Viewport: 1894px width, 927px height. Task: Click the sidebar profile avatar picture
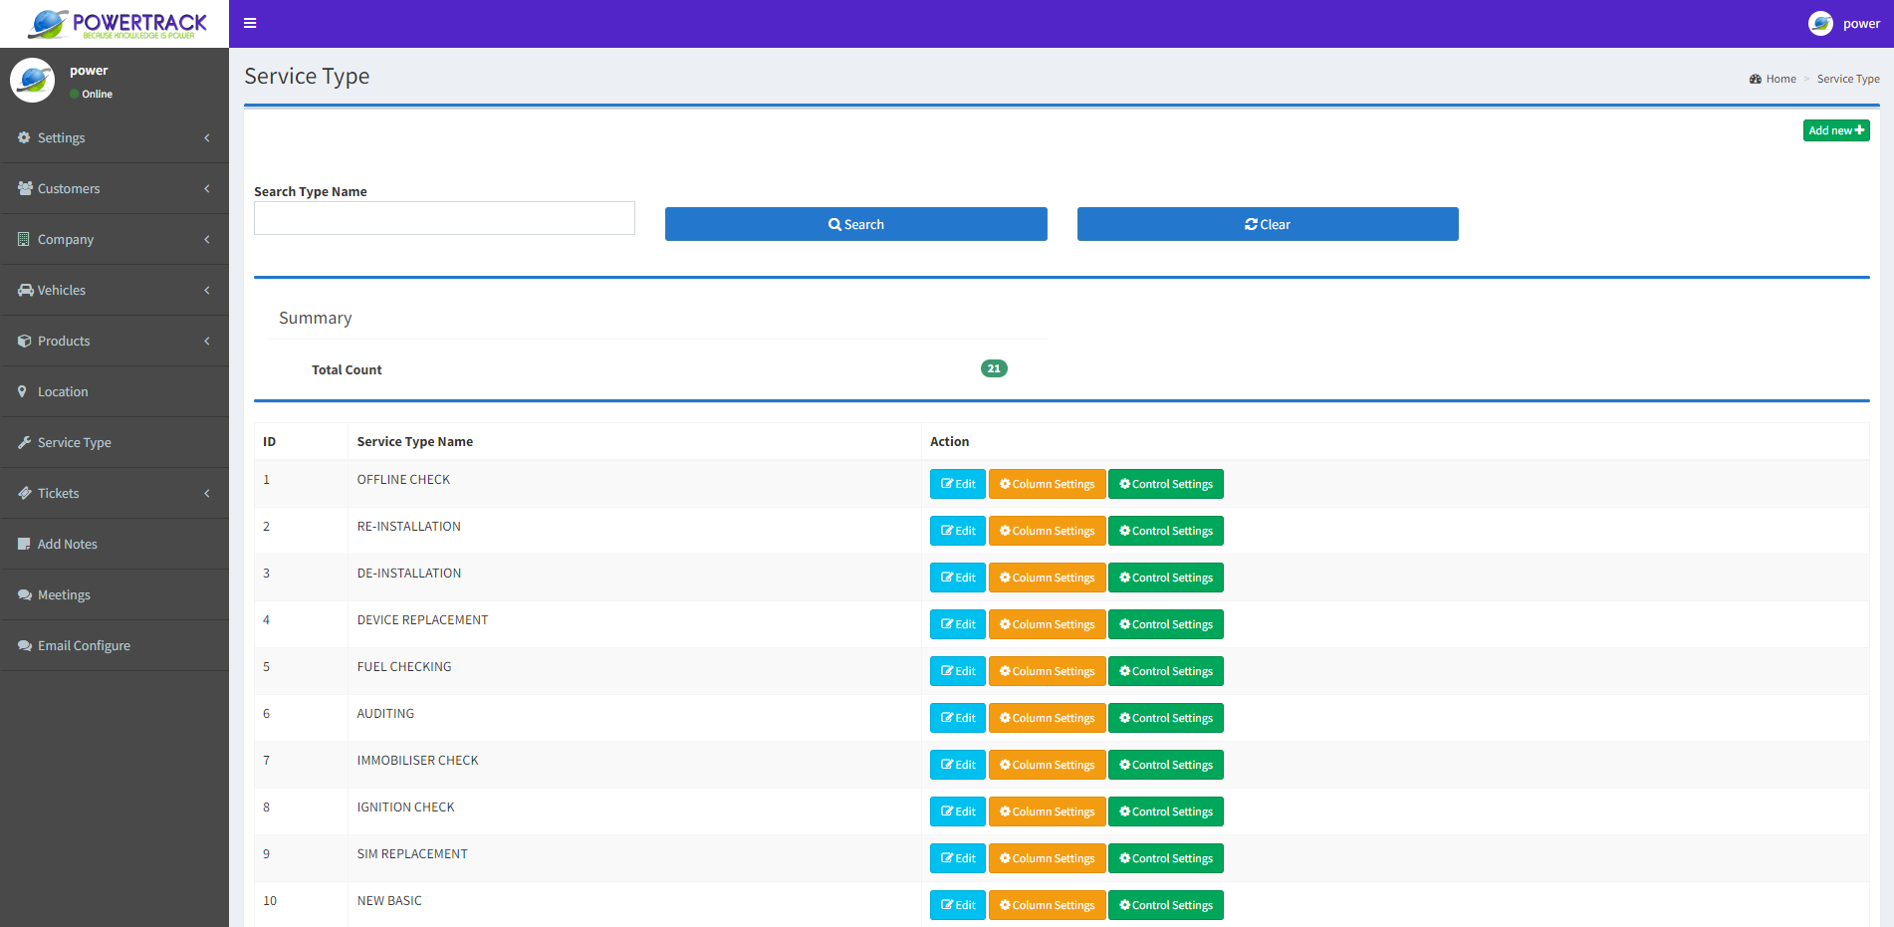coord(33,80)
